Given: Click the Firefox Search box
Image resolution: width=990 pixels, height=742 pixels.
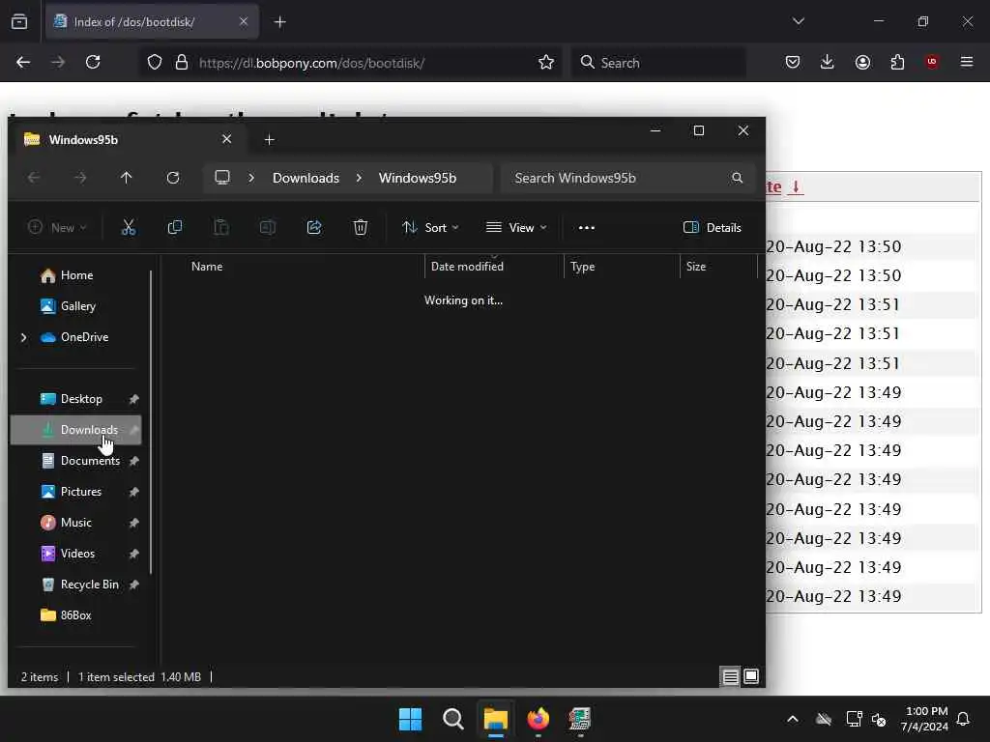Looking at the screenshot, I should click(x=659, y=63).
